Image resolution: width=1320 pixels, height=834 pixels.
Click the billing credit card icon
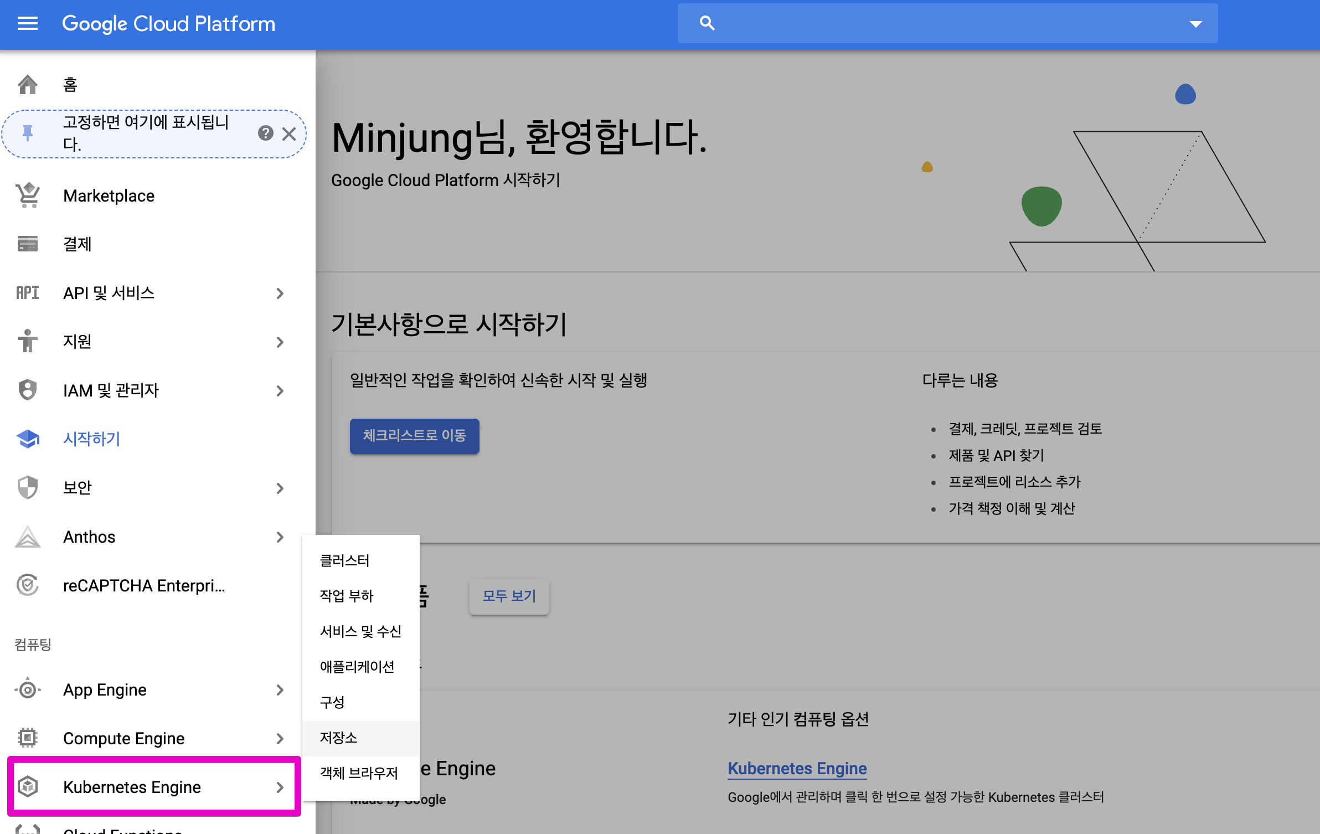pos(28,244)
